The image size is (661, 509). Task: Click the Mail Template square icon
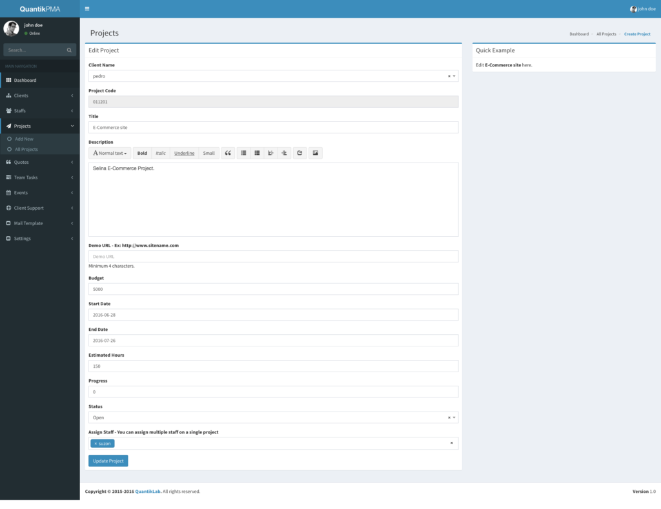pyautogui.click(x=8, y=223)
